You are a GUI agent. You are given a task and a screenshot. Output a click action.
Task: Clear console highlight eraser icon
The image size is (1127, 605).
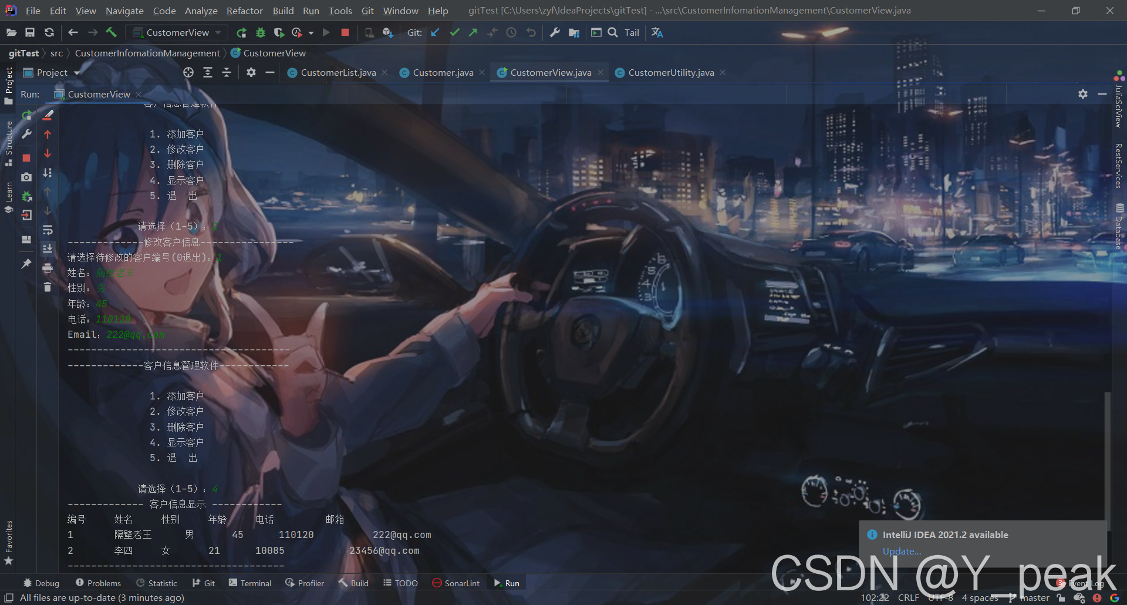click(x=48, y=115)
